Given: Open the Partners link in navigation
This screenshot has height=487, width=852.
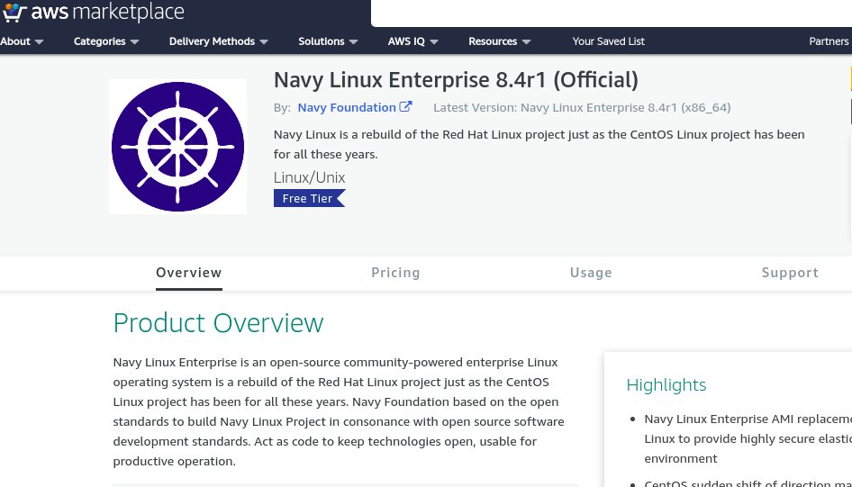Looking at the screenshot, I should pyautogui.click(x=829, y=41).
